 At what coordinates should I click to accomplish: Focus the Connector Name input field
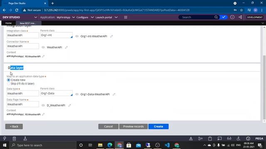(23, 46)
